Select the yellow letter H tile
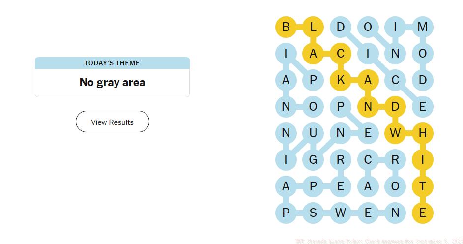 tap(423, 133)
